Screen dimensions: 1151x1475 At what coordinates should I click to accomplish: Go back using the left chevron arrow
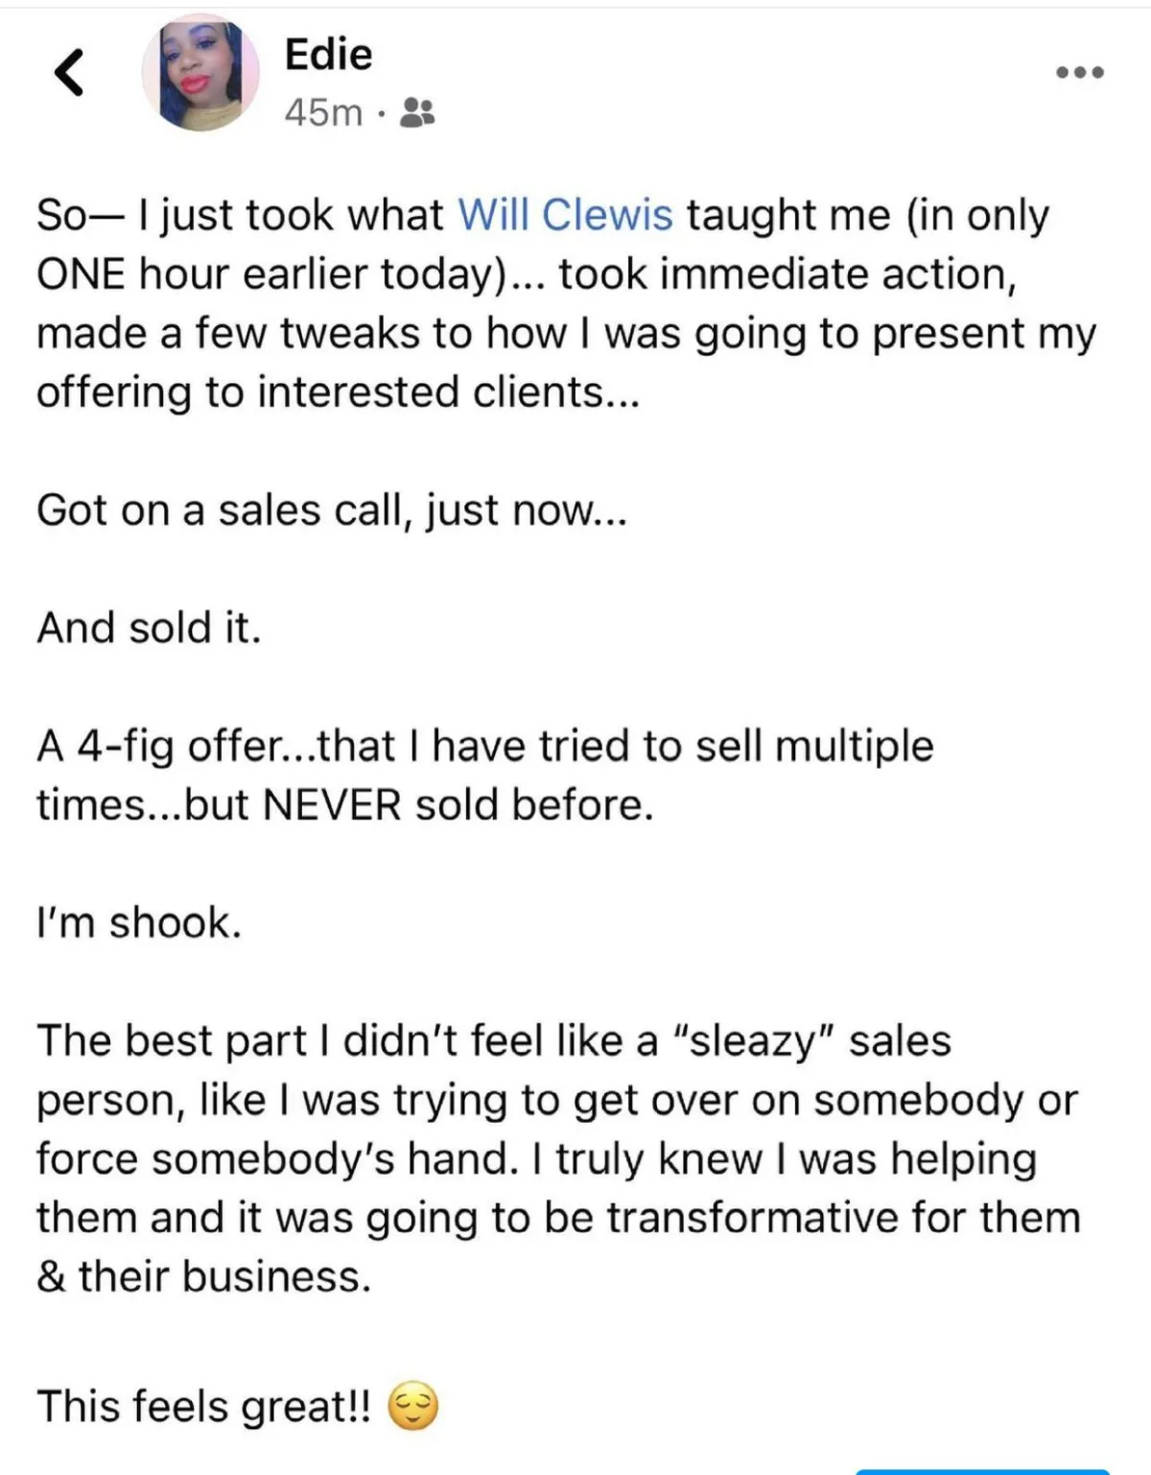tap(68, 72)
